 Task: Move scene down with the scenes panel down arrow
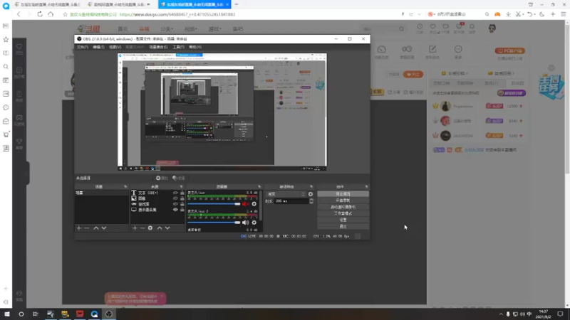click(x=104, y=228)
